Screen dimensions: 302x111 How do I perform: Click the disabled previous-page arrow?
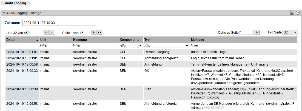click(x=51, y=33)
